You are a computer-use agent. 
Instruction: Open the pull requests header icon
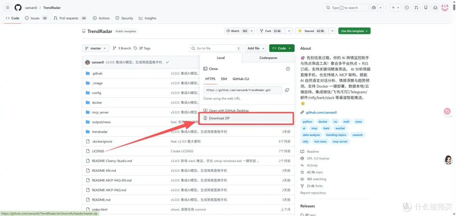pos(416,8)
